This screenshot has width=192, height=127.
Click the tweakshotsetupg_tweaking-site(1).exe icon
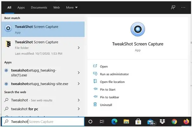tap(6, 70)
